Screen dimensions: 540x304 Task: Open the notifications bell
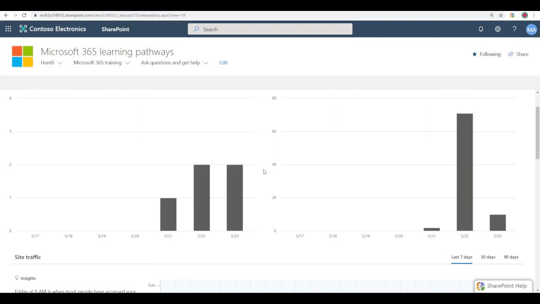(481, 29)
